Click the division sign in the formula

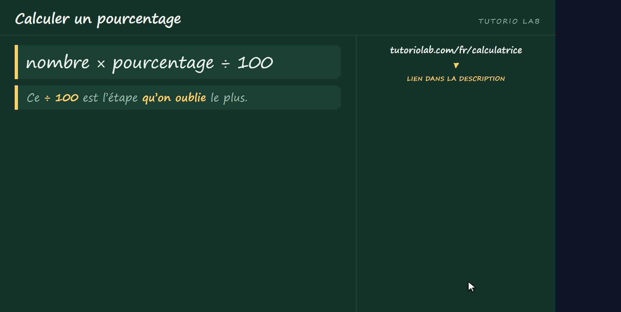(225, 64)
